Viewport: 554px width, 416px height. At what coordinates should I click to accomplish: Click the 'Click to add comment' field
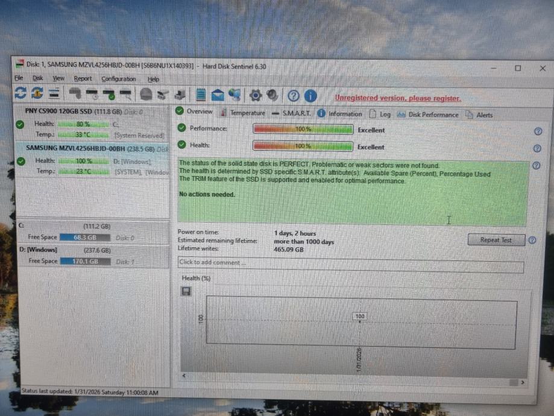click(350, 263)
